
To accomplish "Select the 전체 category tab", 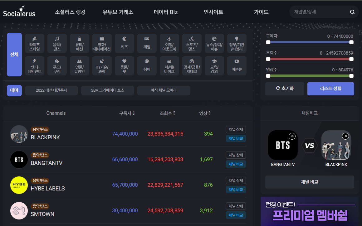I will pos(14,55).
